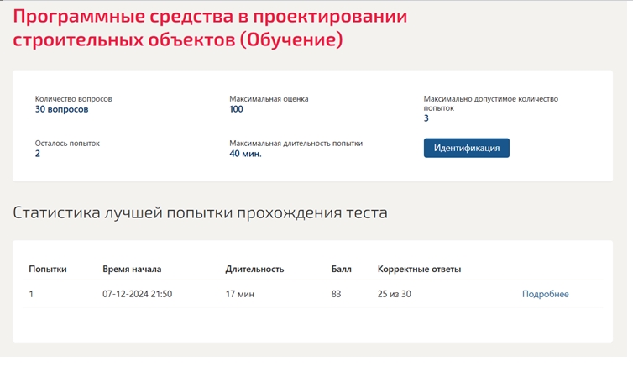Click the Время начала column header
Image resolution: width=633 pixels, height=372 pixels.
[132, 269]
